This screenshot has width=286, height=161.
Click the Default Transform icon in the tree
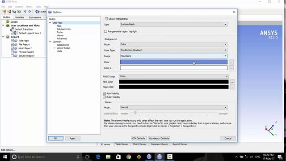(12, 29)
